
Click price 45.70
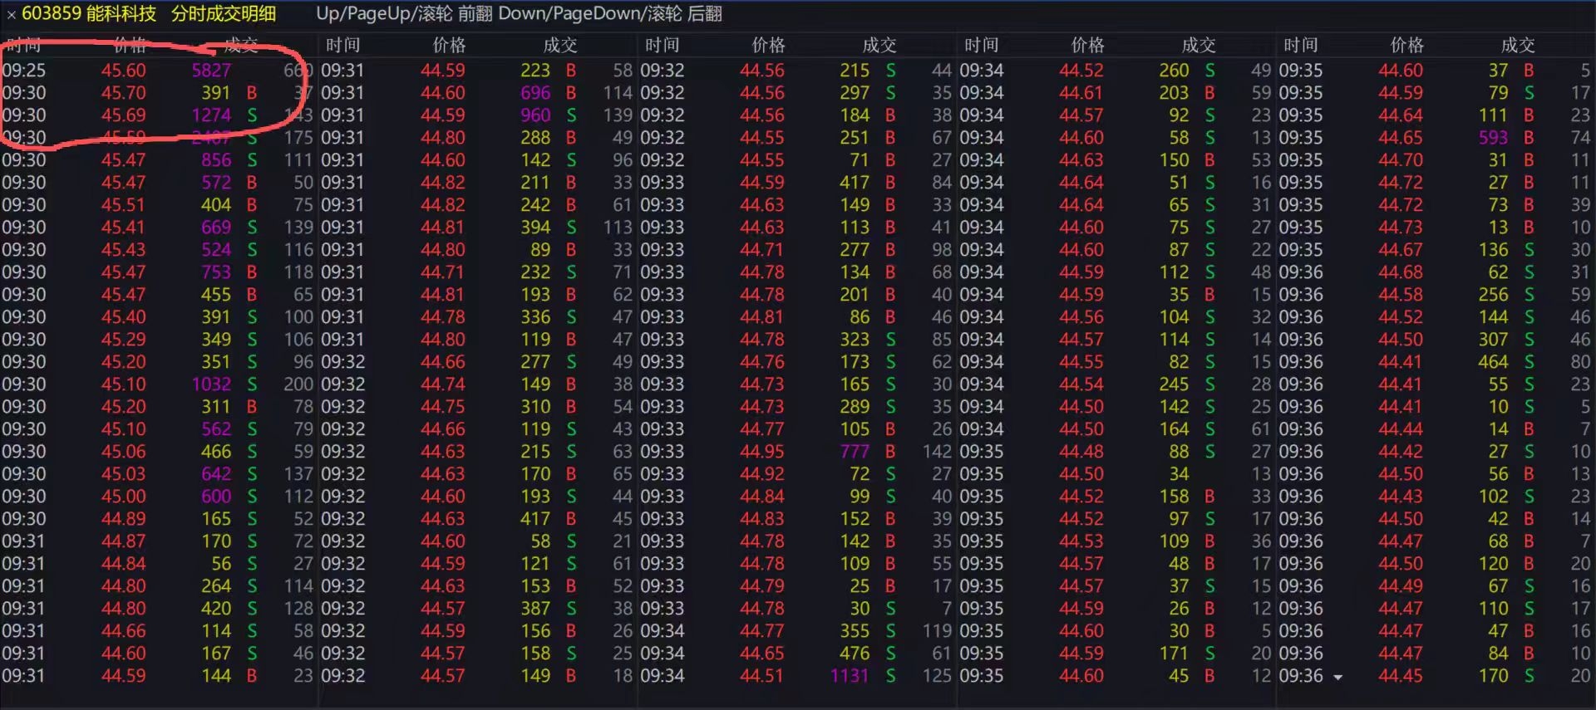pyautogui.click(x=123, y=93)
